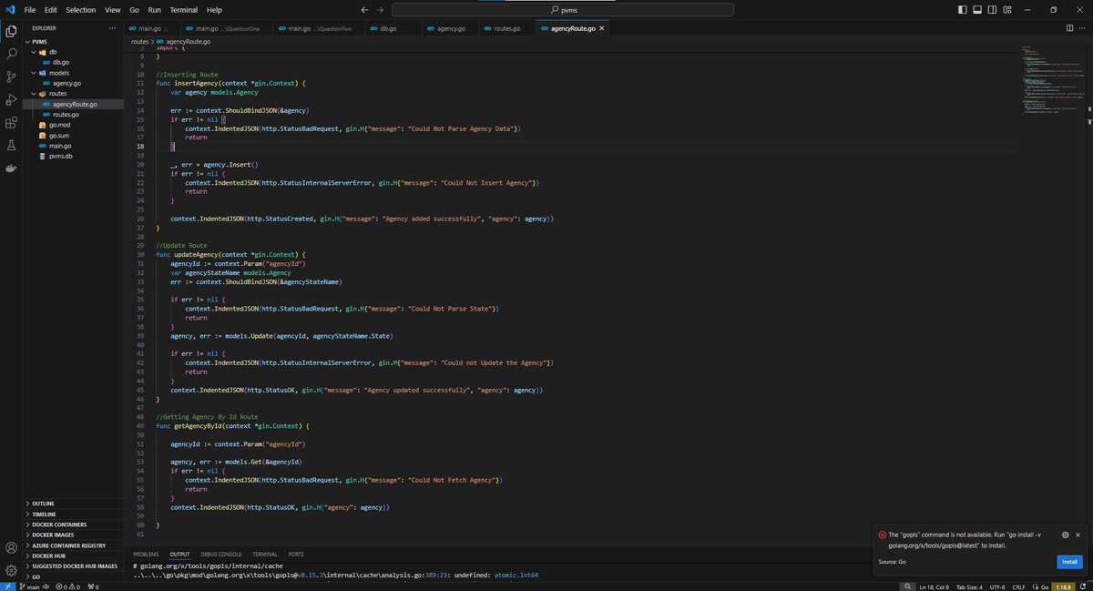Click the Ln 18, Col 6 status item

(936, 586)
